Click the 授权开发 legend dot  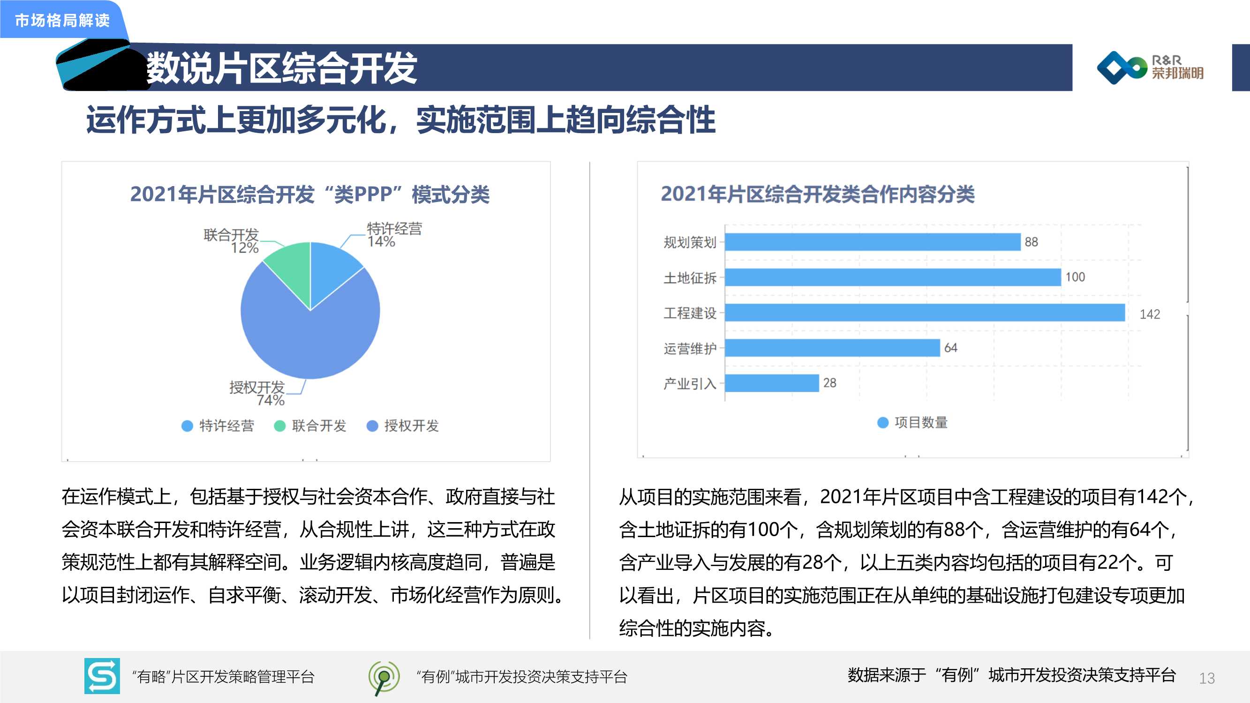[372, 426]
